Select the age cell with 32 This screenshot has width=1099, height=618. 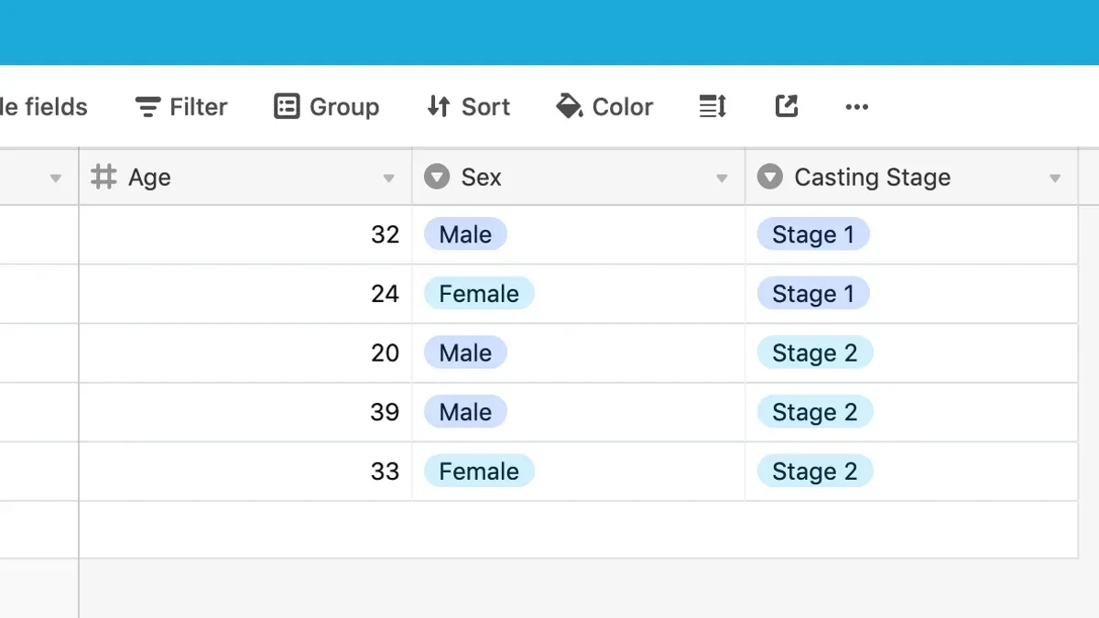point(245,235)
